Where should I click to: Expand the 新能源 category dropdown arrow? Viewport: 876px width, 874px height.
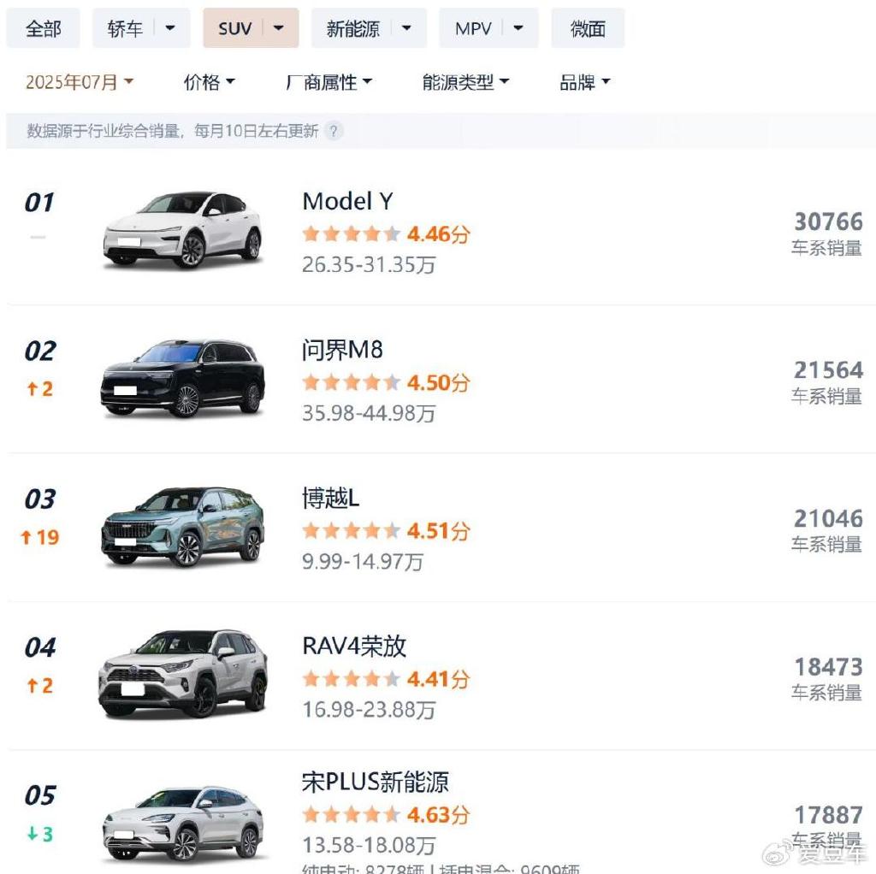tap(406, 28)
